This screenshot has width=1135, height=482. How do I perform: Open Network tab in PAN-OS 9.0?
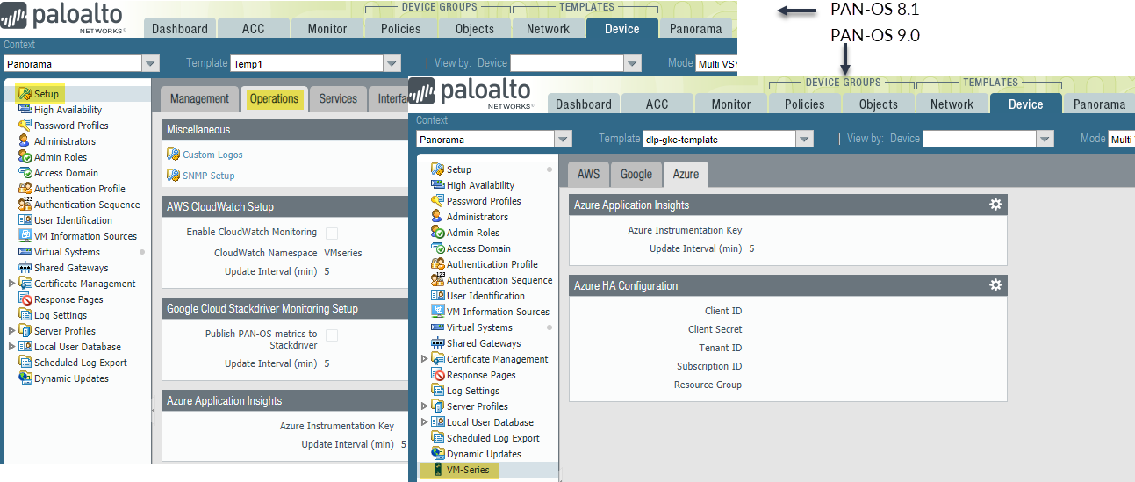coord(952,104)
